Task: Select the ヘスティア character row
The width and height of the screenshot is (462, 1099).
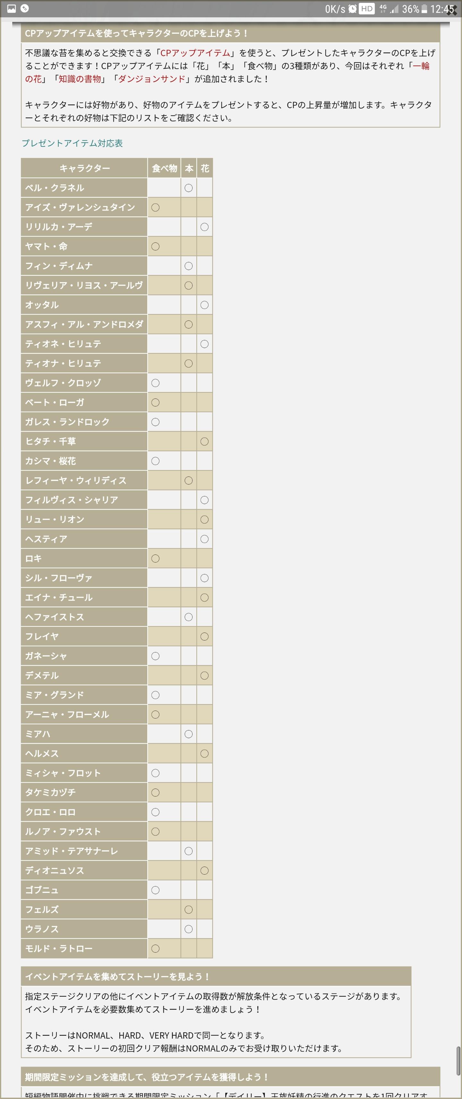Action: tap(117, 539)
